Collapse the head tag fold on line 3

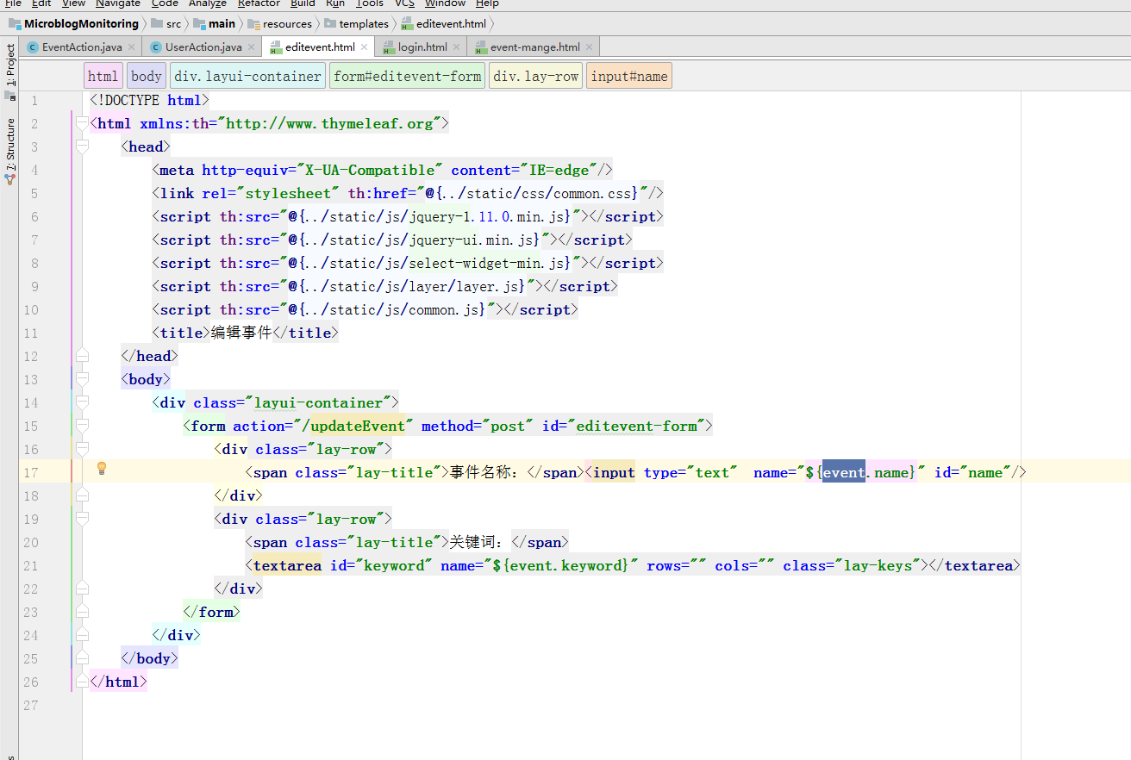82,146
